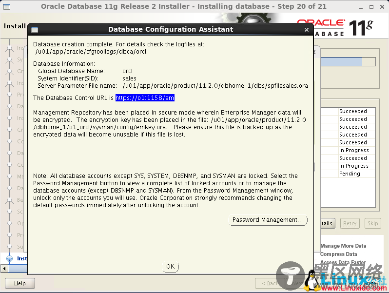Viewport: 389px width, 293px height.
Task: Click the Database Configuration Assistant title bar
Action: 171,30
